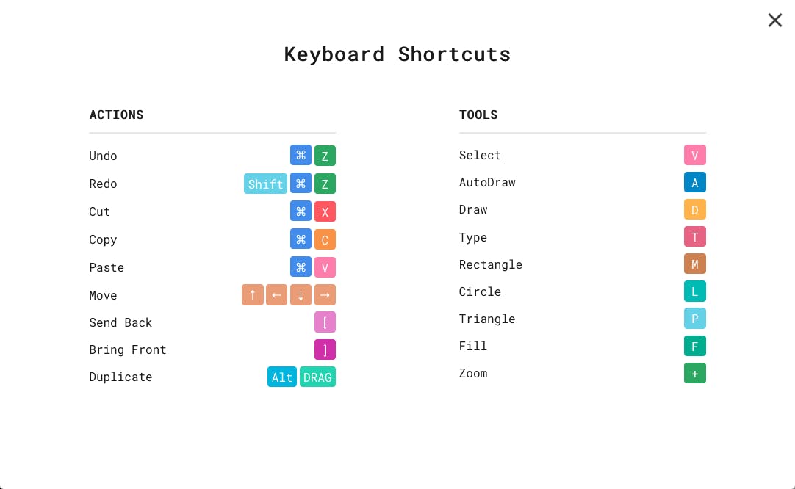
Task: Click the yellow D key for Draw
Action: [694, 209]
